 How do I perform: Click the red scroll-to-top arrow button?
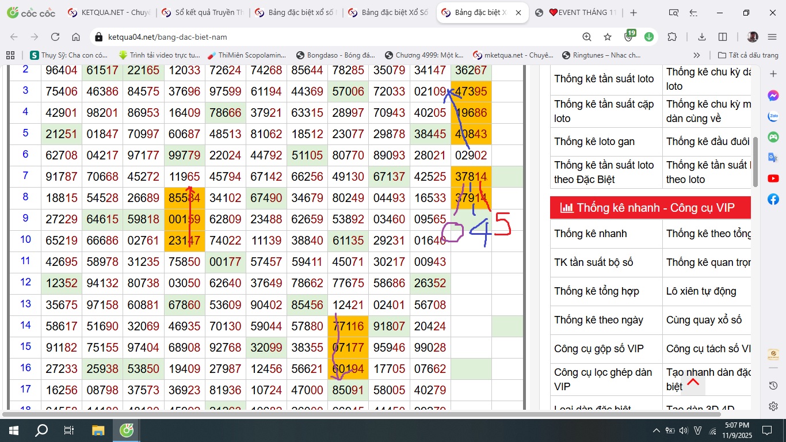693,382
